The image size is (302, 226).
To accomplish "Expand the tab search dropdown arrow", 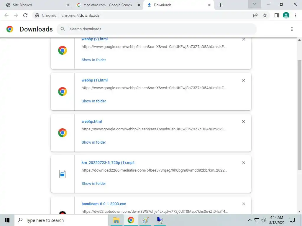I will (x=255, y=4).
